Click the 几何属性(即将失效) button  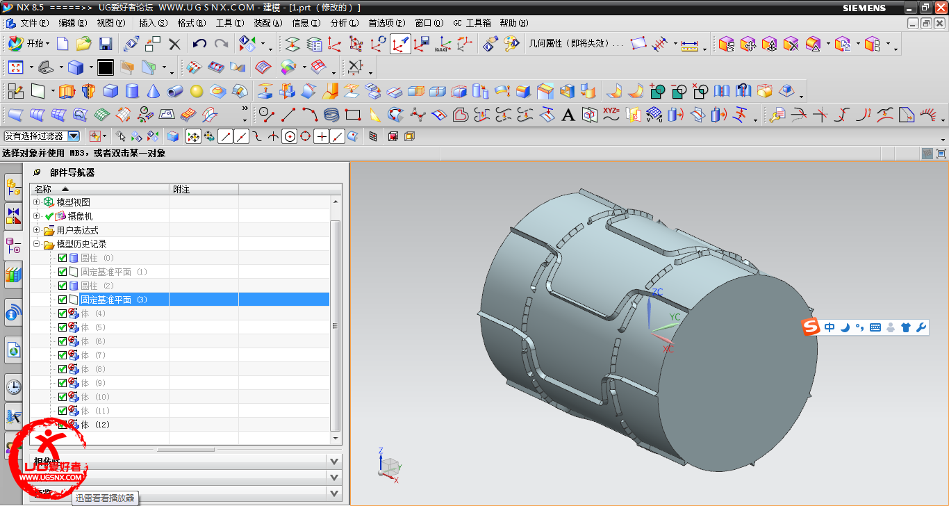pos(576,44)
